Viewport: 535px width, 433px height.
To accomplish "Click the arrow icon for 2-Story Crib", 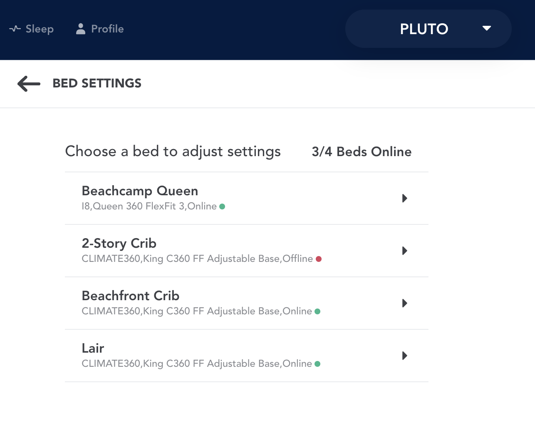I will (404, 251).
